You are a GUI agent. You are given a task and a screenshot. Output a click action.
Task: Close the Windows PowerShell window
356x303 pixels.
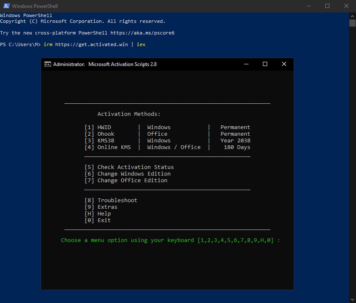(346, 6)
